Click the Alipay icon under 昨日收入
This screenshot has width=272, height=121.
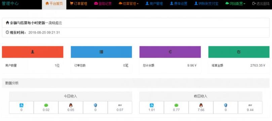coord(152,105)
